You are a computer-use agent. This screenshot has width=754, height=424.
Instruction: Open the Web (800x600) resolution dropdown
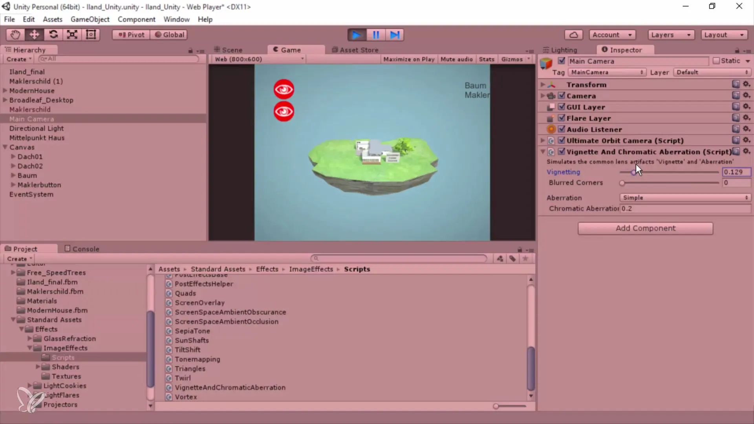pyautogui.click(x=259, y=59)
